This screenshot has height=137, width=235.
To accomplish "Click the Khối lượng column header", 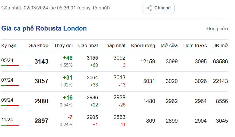I will point(143,45).
